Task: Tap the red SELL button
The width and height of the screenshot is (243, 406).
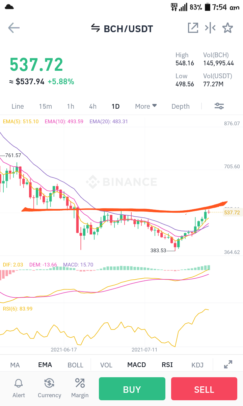Action: 204,389
